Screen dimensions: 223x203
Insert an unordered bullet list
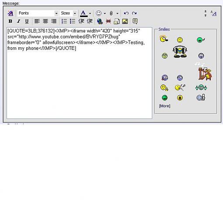coord(73,21)
